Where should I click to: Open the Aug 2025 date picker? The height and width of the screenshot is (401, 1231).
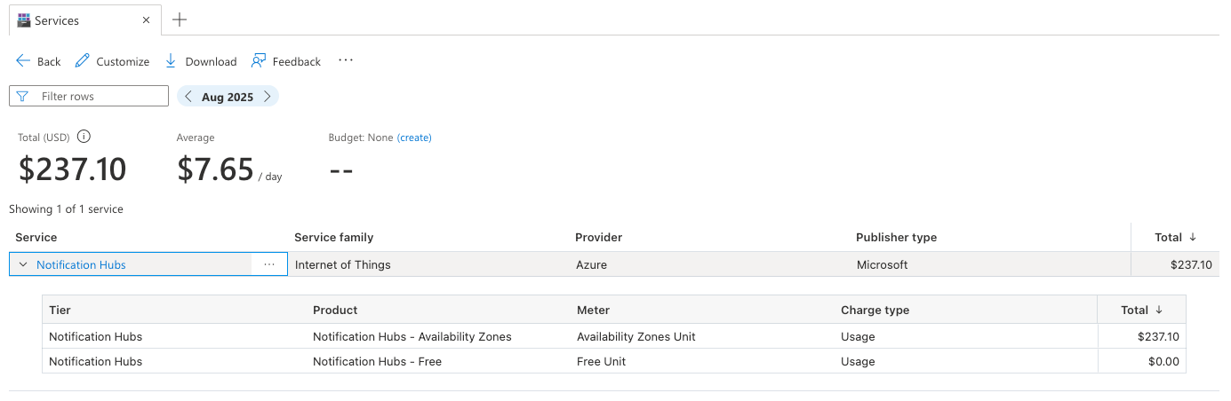pos(228,97)
